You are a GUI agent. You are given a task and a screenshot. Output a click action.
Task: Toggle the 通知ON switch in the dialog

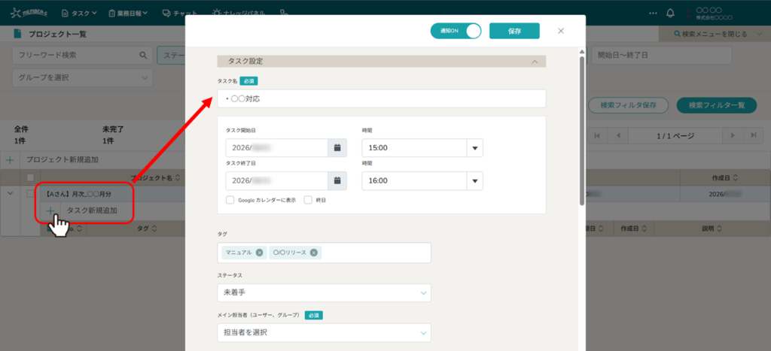pos(456,30)
